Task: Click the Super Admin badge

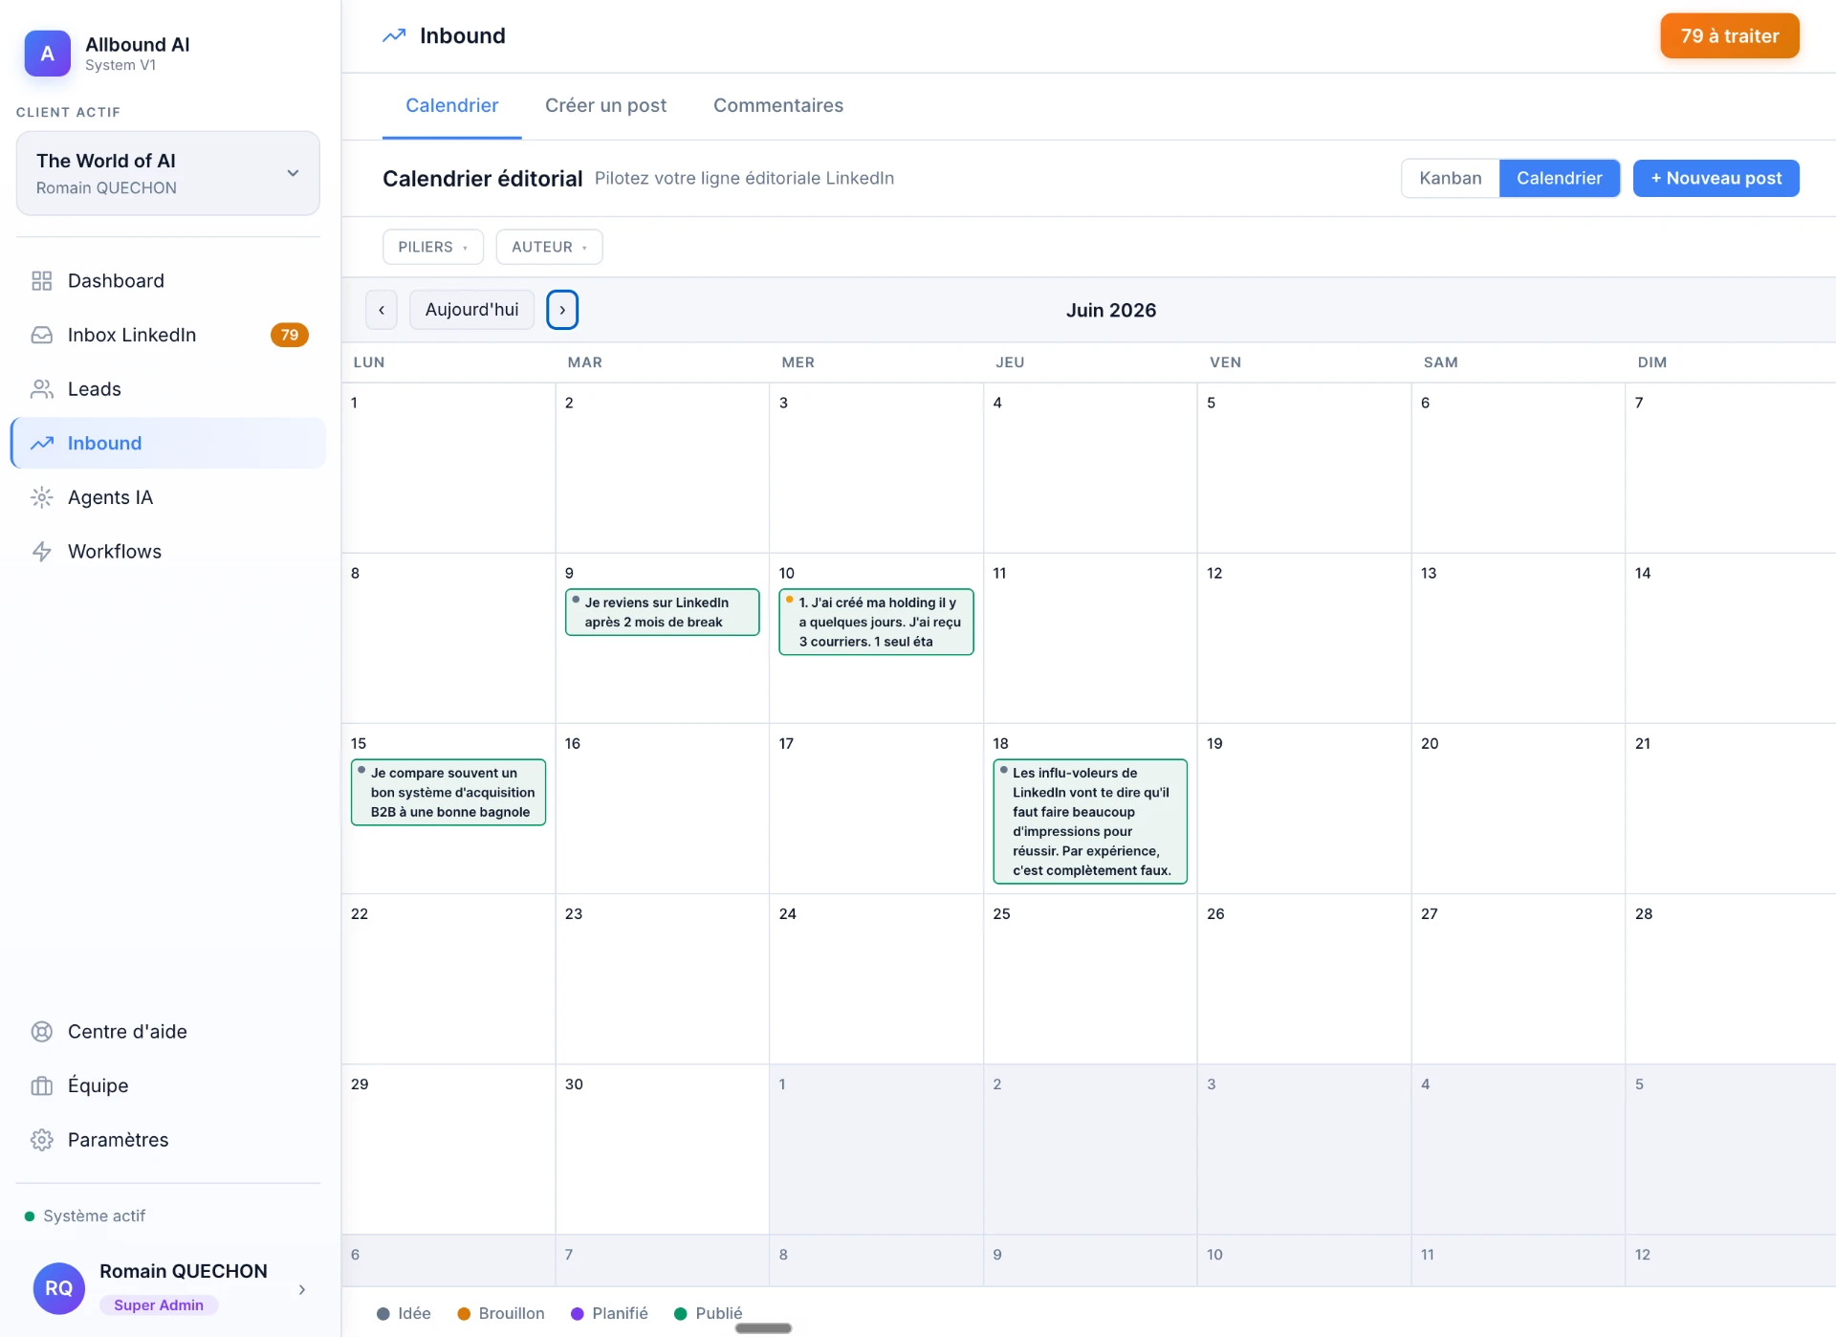Action: [x=159, y=1305]
